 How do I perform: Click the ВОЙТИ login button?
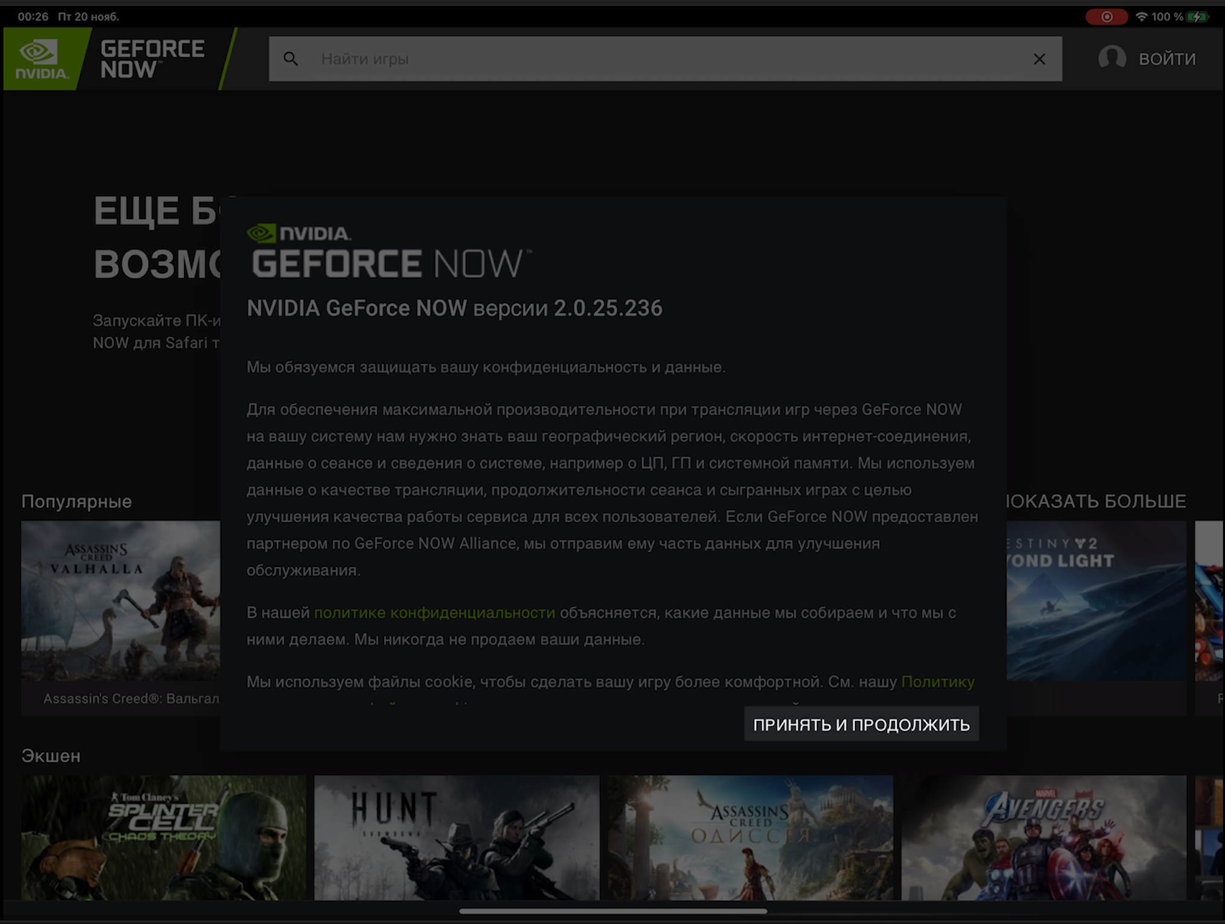tap(1166, 59)
